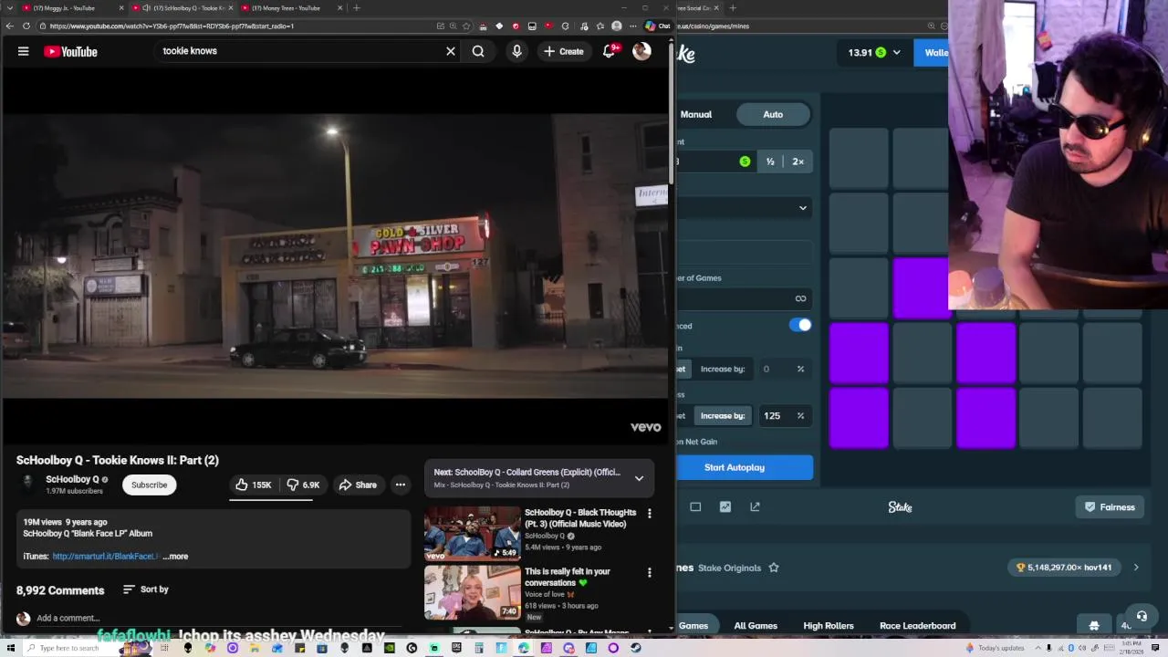Open live stats chart icon below game
1168x657 pixels.
725,506
